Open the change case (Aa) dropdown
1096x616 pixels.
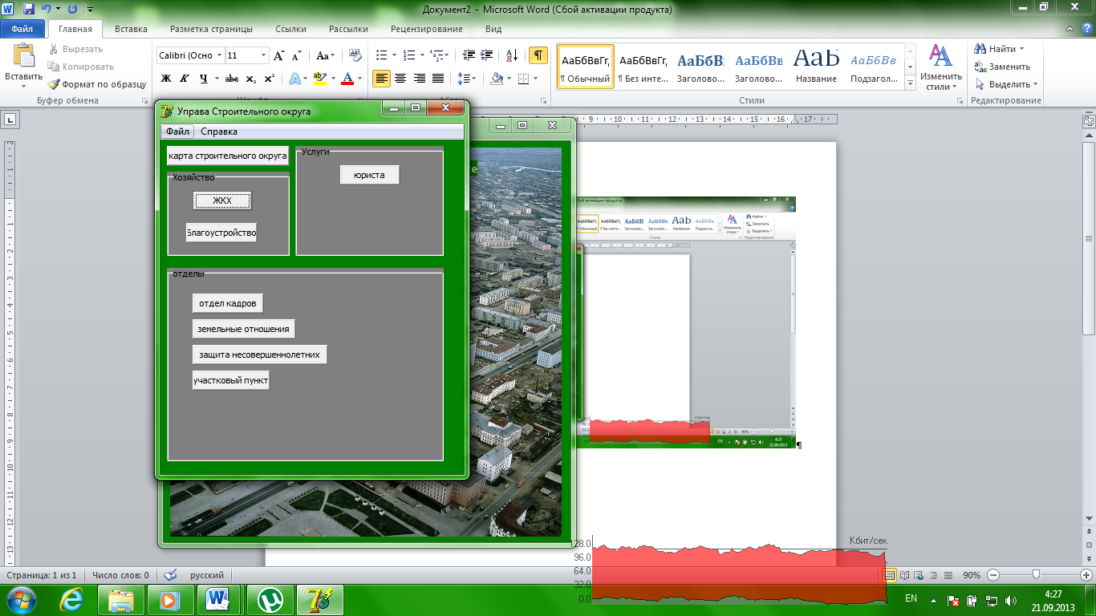point(326,55)
